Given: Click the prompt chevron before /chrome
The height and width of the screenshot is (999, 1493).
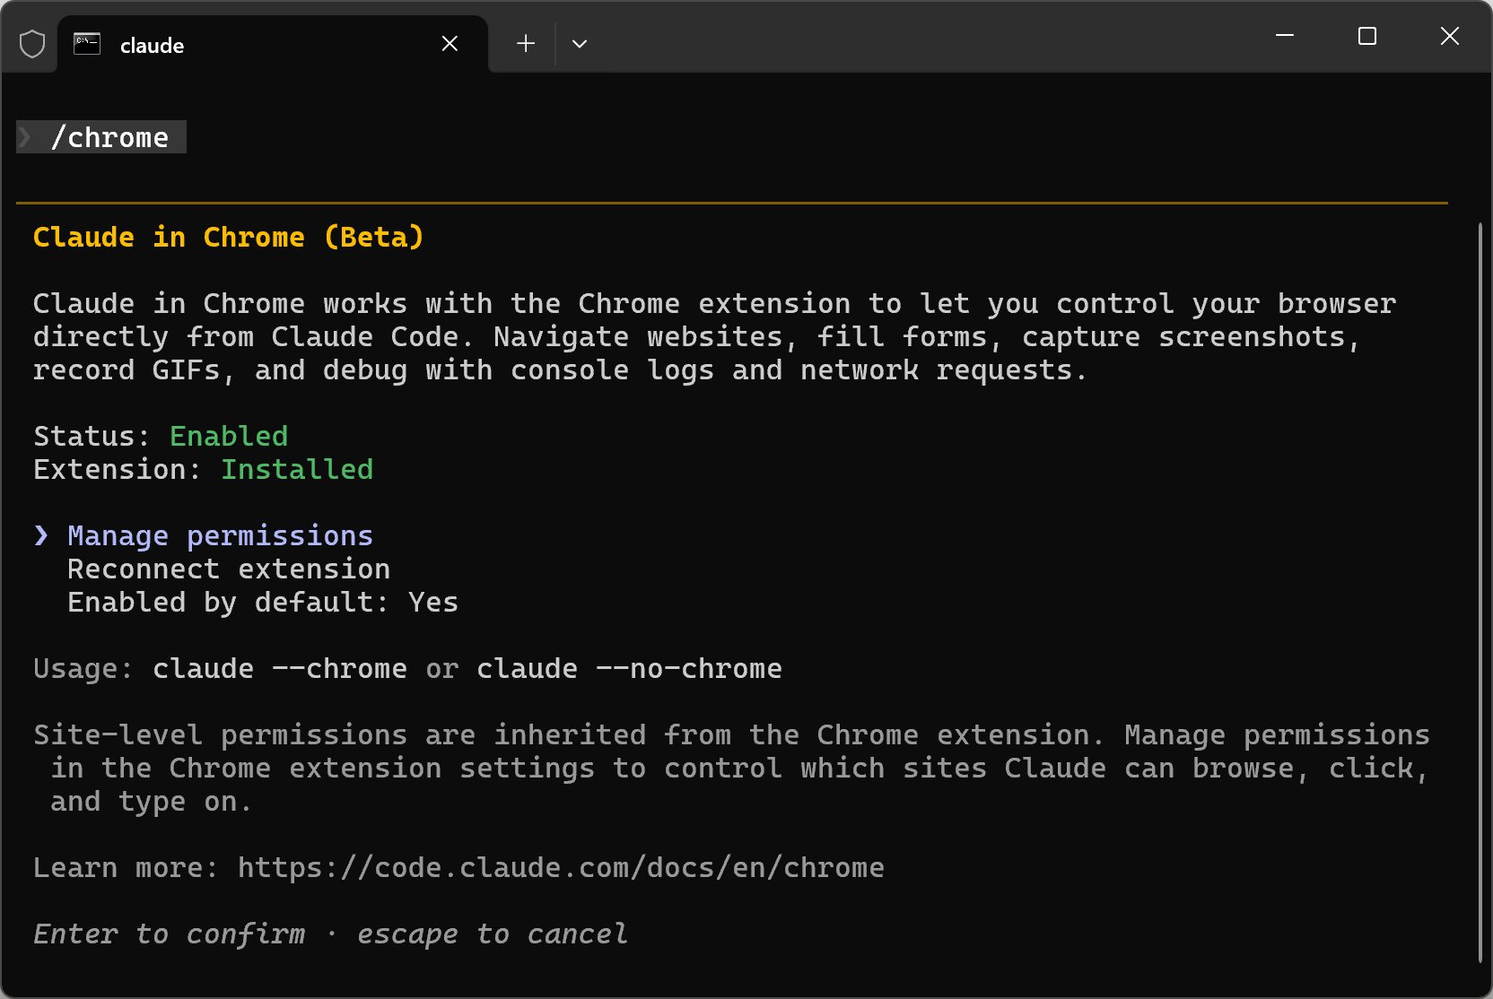Looking at the screenshot, I should click(x=26, y=137).
